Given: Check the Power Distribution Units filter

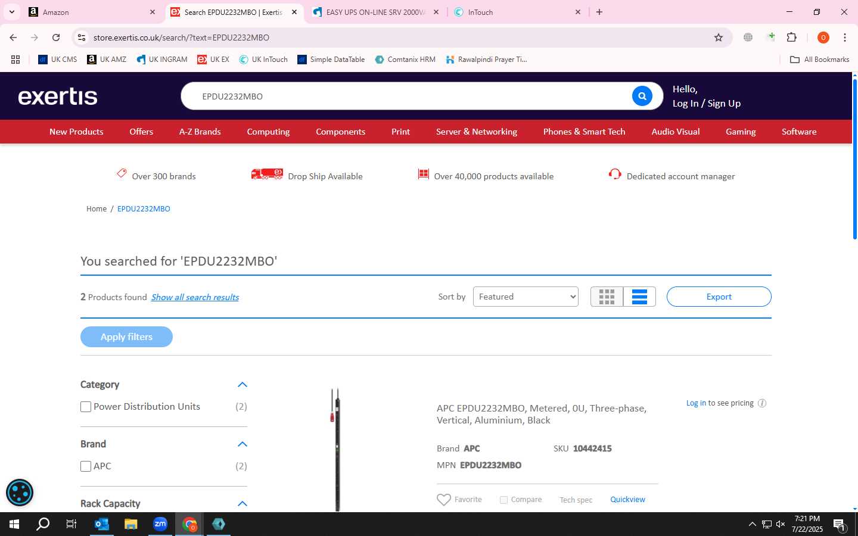Looking at the screenshot, I should click(86, 407).
